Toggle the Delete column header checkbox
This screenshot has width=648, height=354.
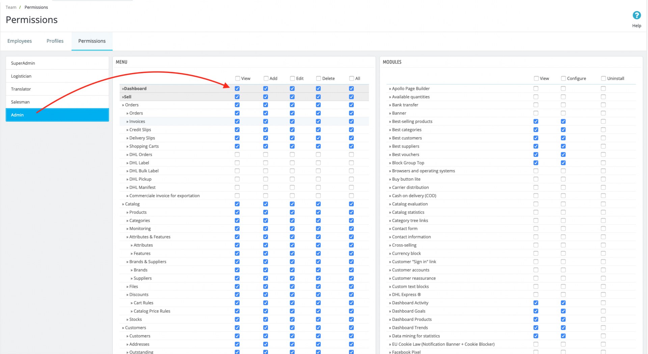click(x=319, y=78)
